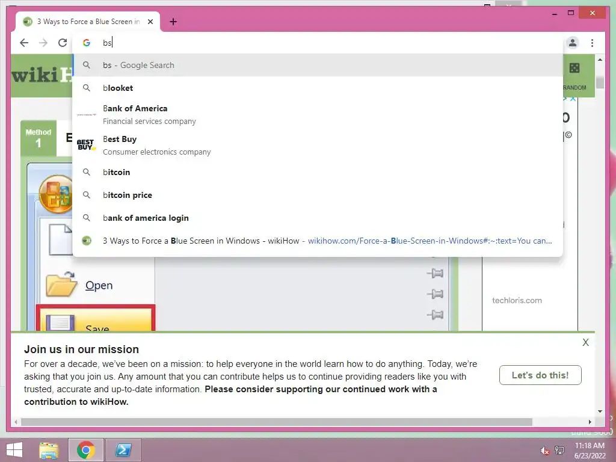This screenshot has width=616, height=462.
Task: Open the taskbar clock showing 11:18 AM
Action: [590, 451]
